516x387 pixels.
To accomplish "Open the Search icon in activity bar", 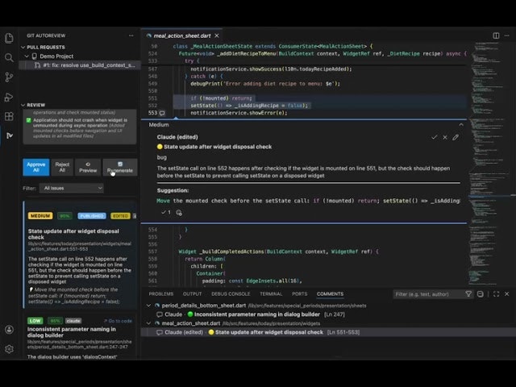I will (x=9, y=57).
